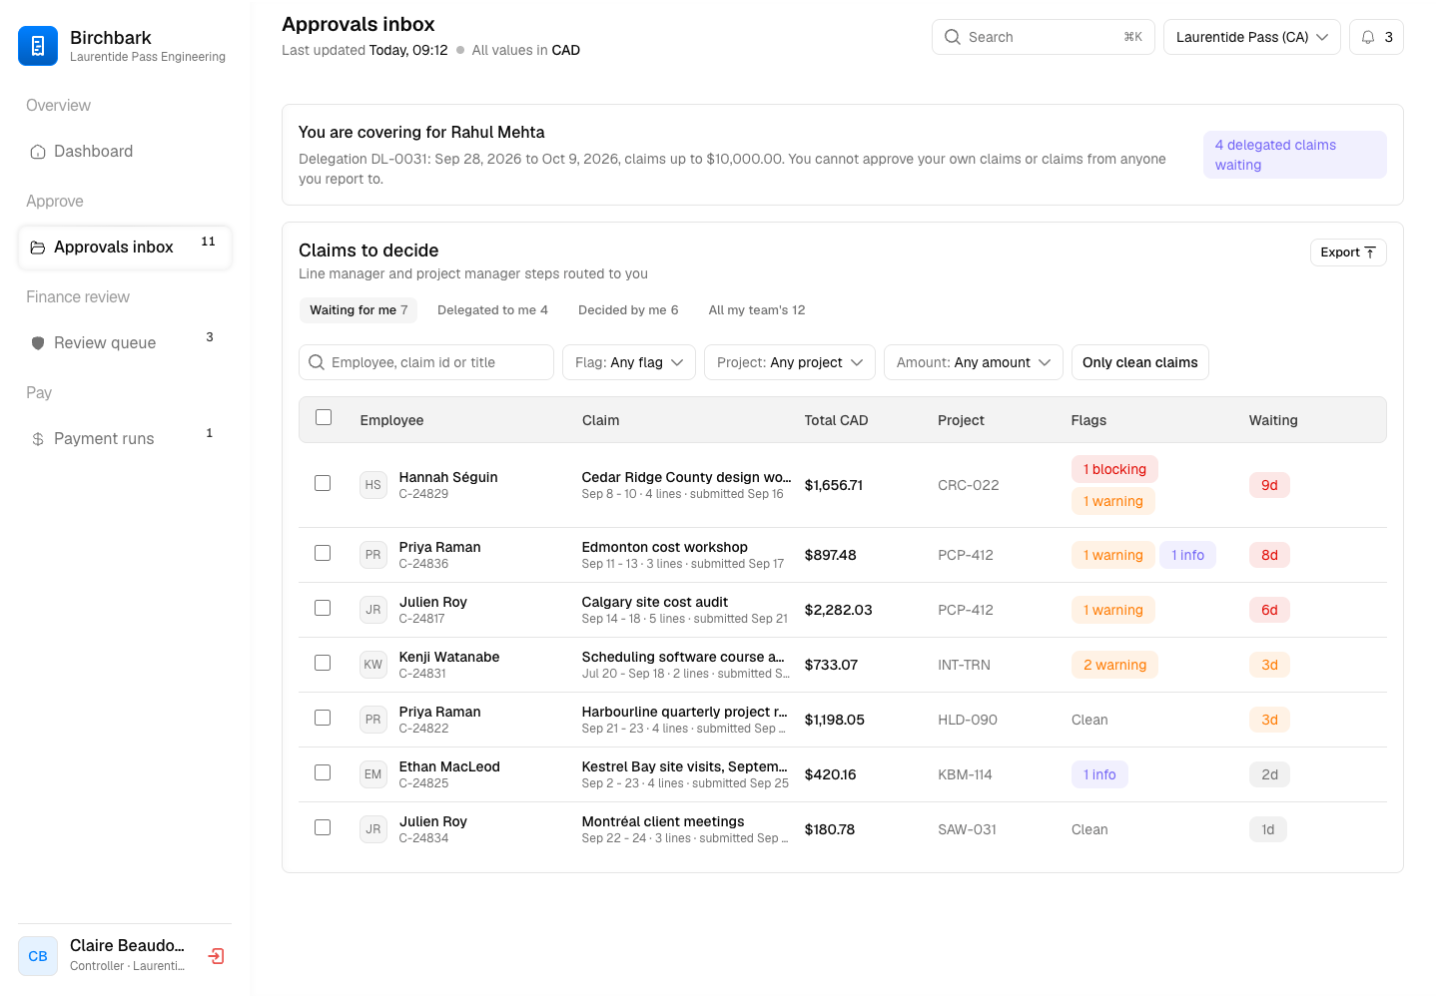Screen dimensions: 1438x998
Task: Click the top Search field
Action: click(x=1043, y=37)
